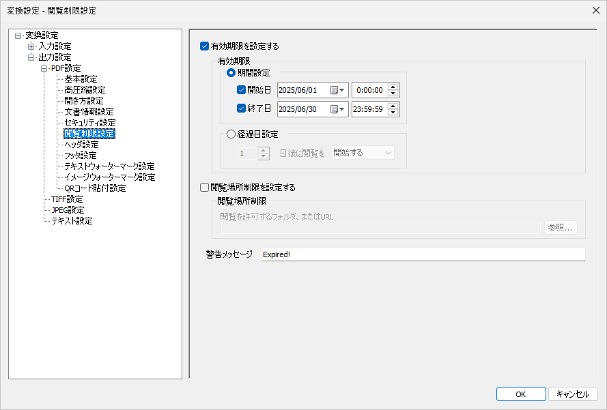Increment the 23:59:59 end time stepper

394,106
